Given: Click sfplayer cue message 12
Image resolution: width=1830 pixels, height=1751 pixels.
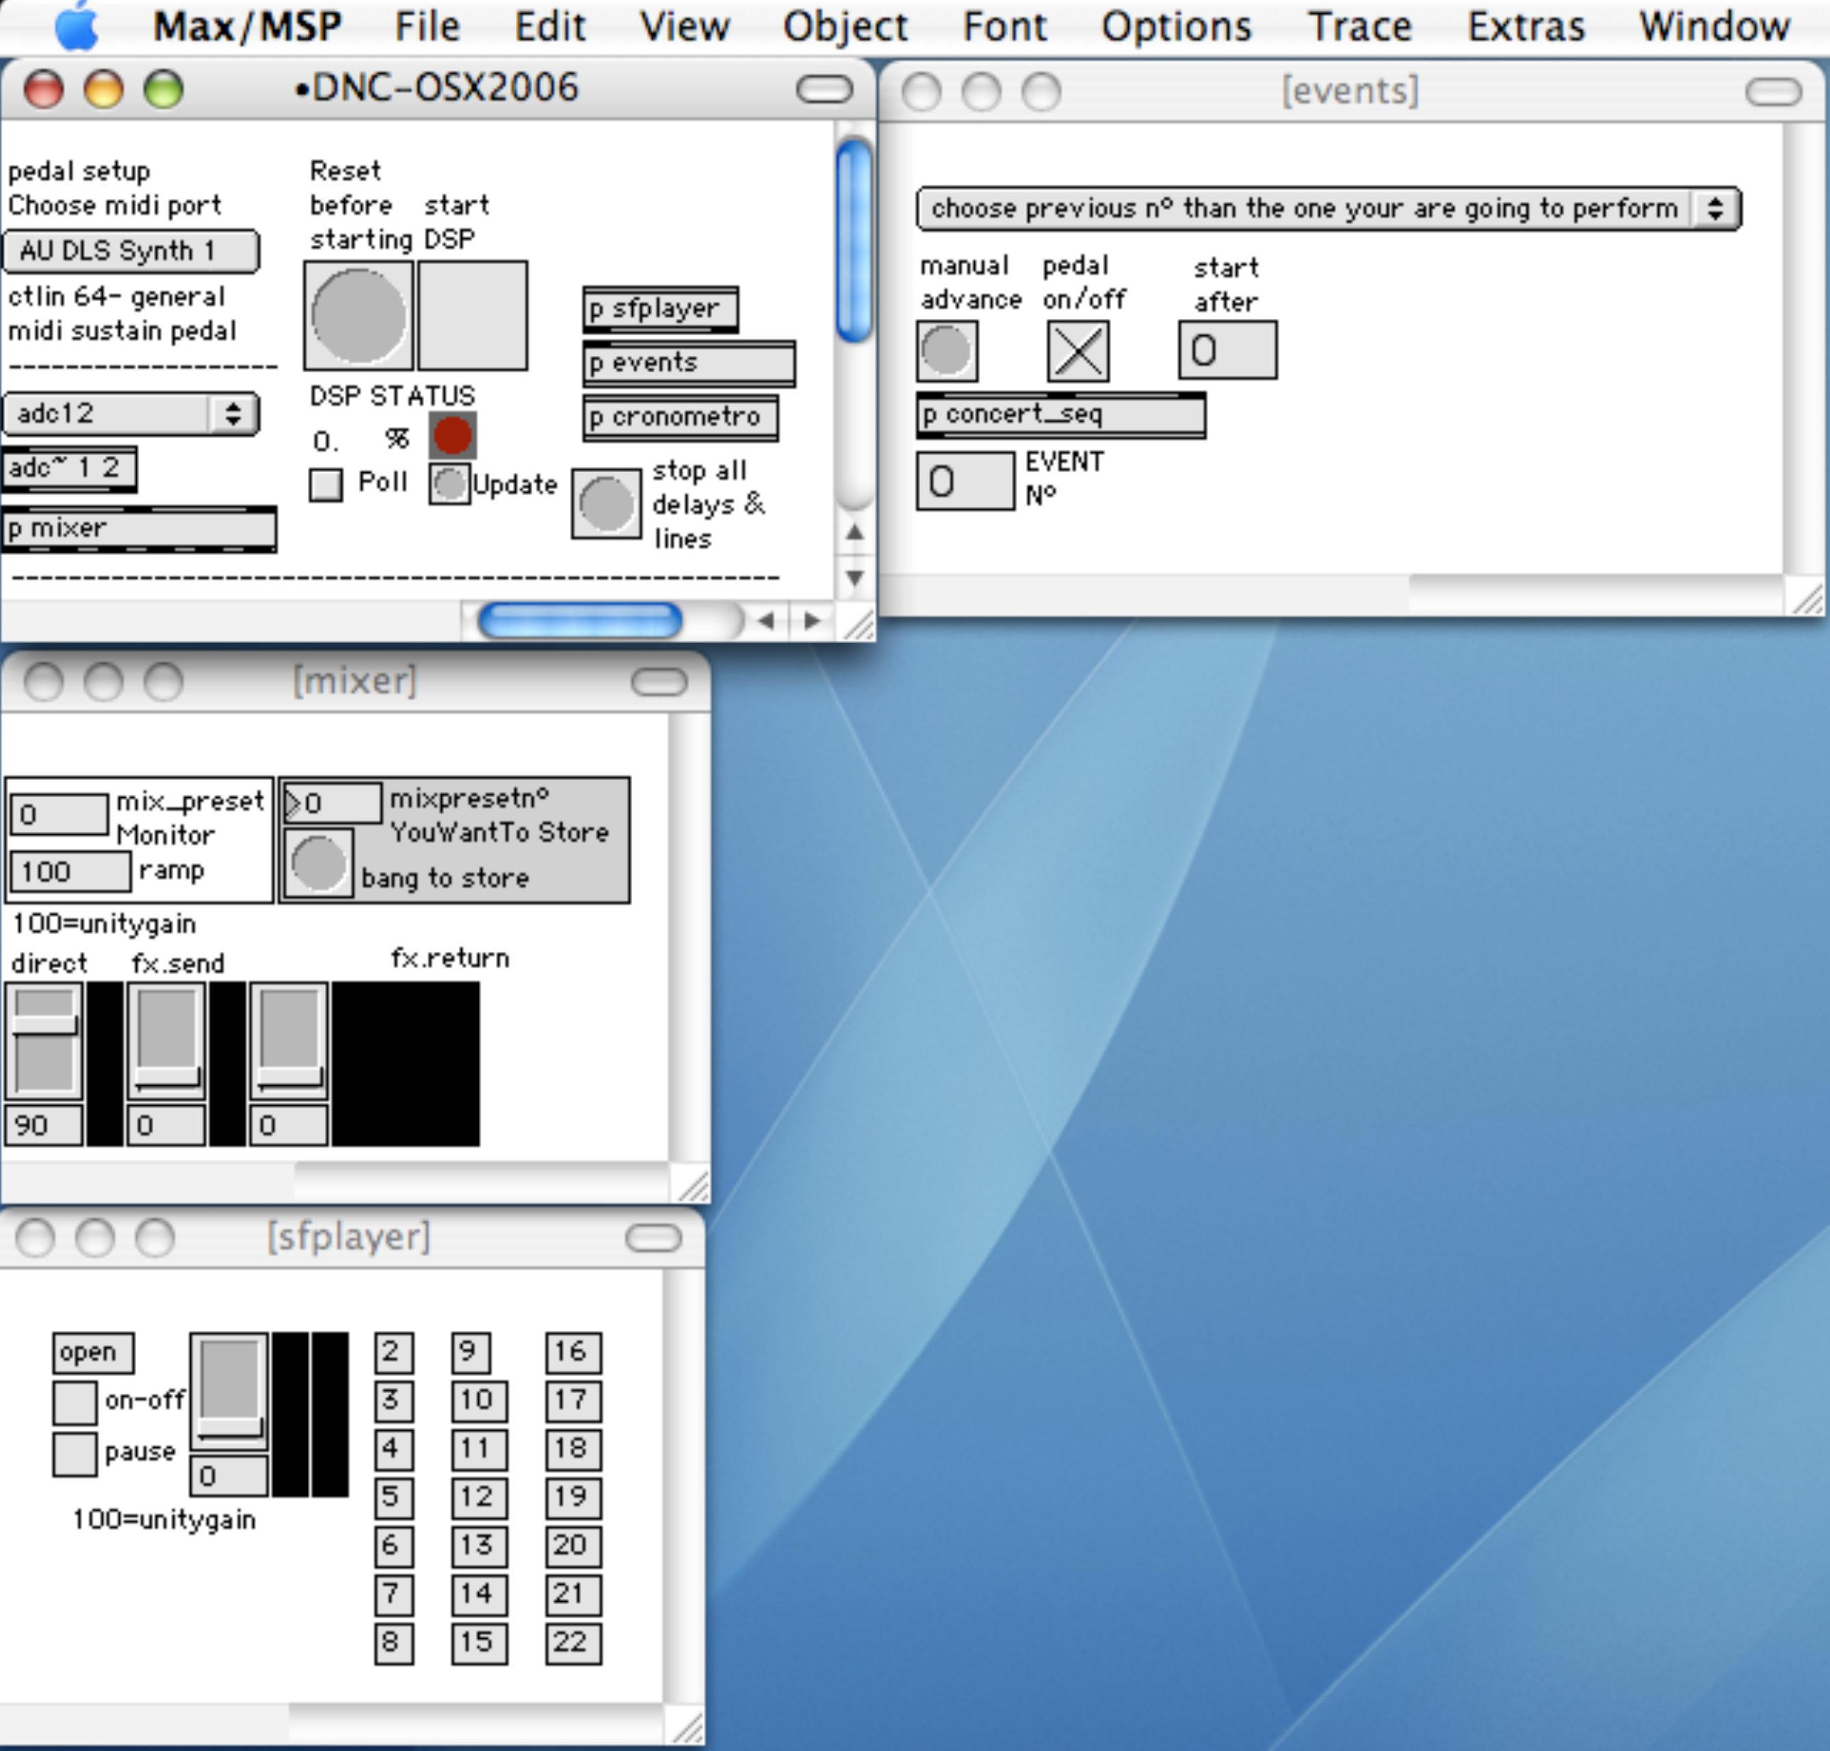Looking at the screenshot, I should [x=480, y=1498].
